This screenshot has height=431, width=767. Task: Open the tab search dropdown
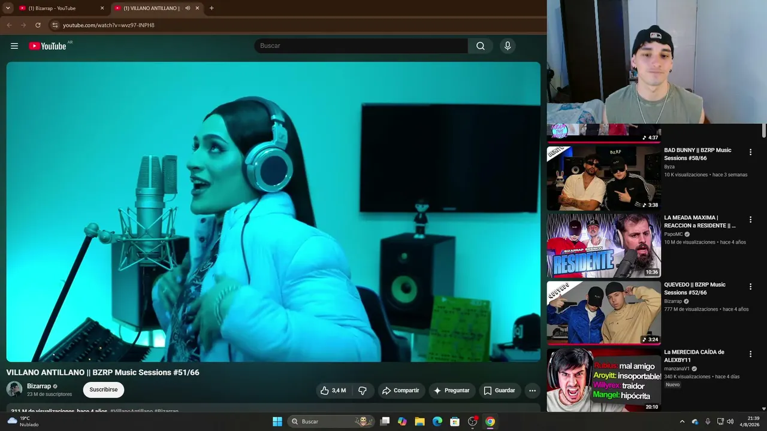(x=8, y=8)
